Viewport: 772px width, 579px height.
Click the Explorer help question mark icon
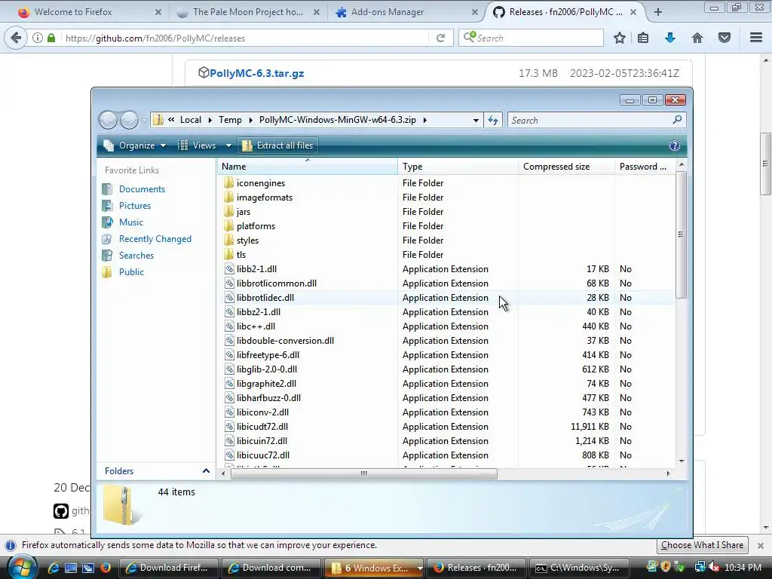675,146
